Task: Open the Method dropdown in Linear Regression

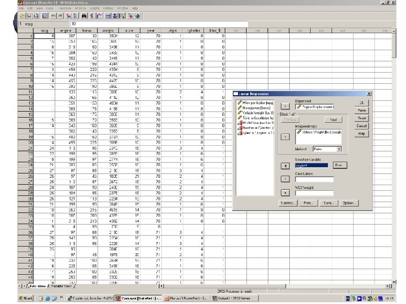Action: 339,149
